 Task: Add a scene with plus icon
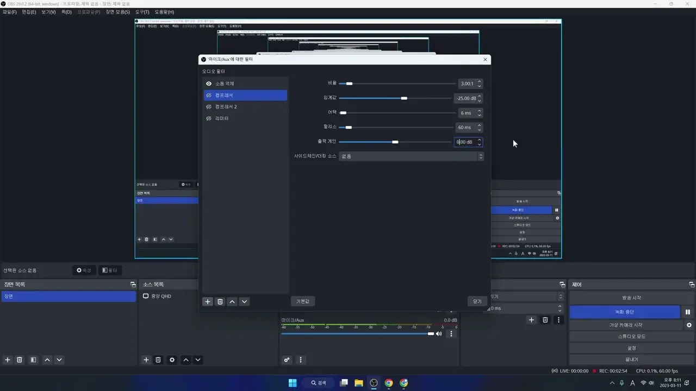8,360
